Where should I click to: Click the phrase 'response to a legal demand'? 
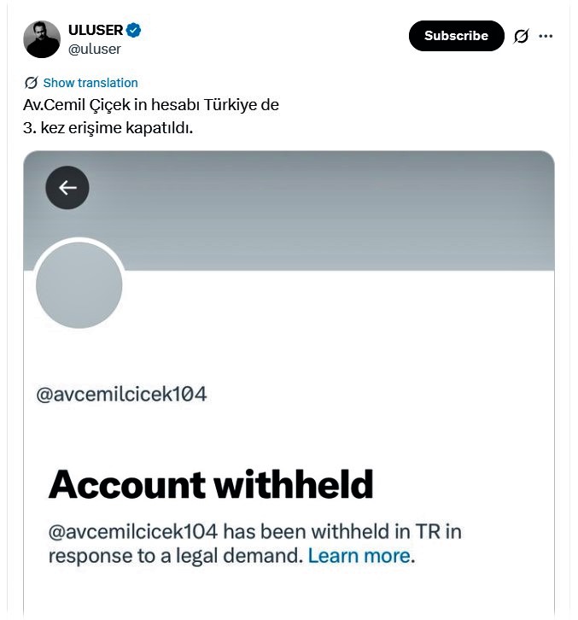point(175,556)
